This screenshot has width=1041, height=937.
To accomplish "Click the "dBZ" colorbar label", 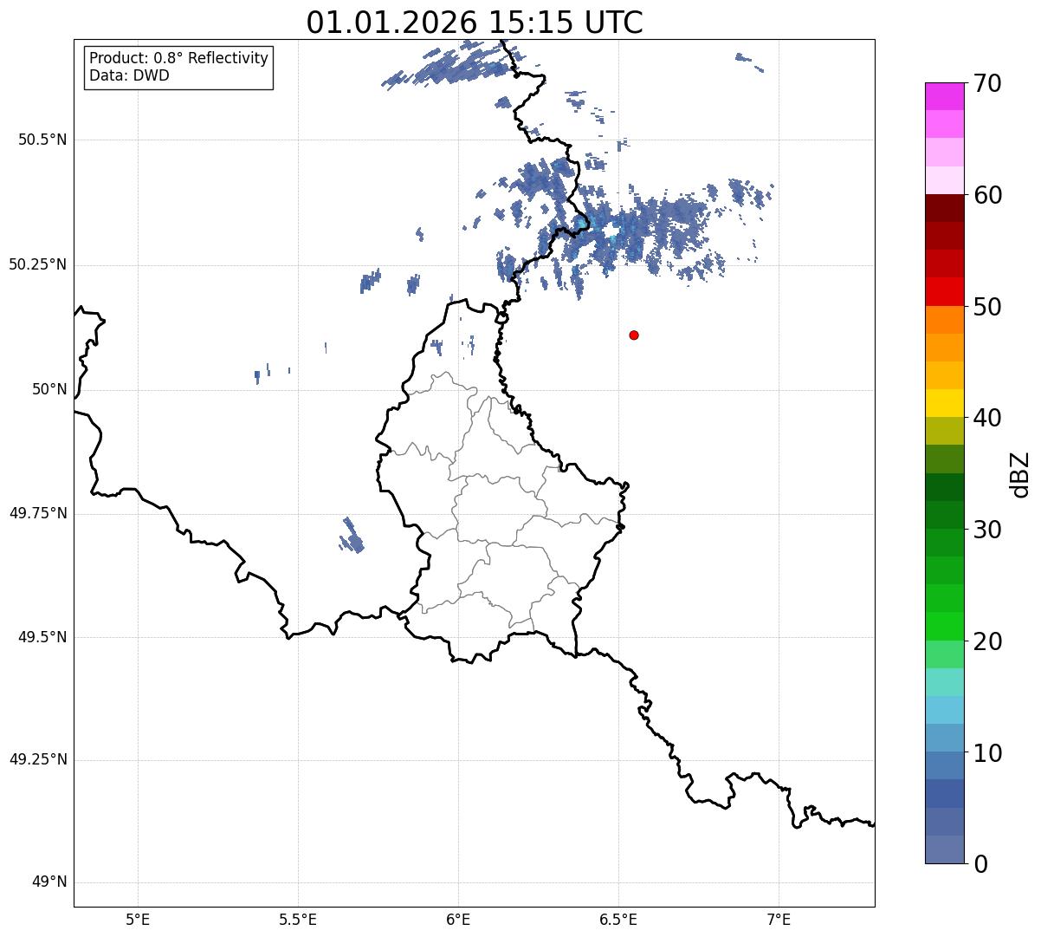I will pyautogui.click(x=1020, y=474).
